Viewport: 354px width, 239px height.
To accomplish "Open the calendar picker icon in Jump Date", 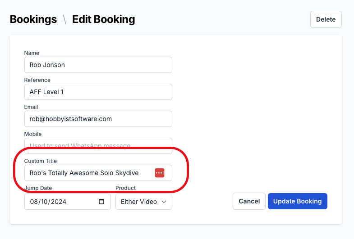I will pos(101,201).
